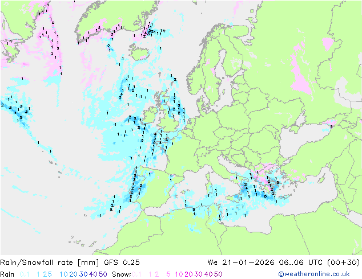Select the Snow legend 50 color value

218,274
